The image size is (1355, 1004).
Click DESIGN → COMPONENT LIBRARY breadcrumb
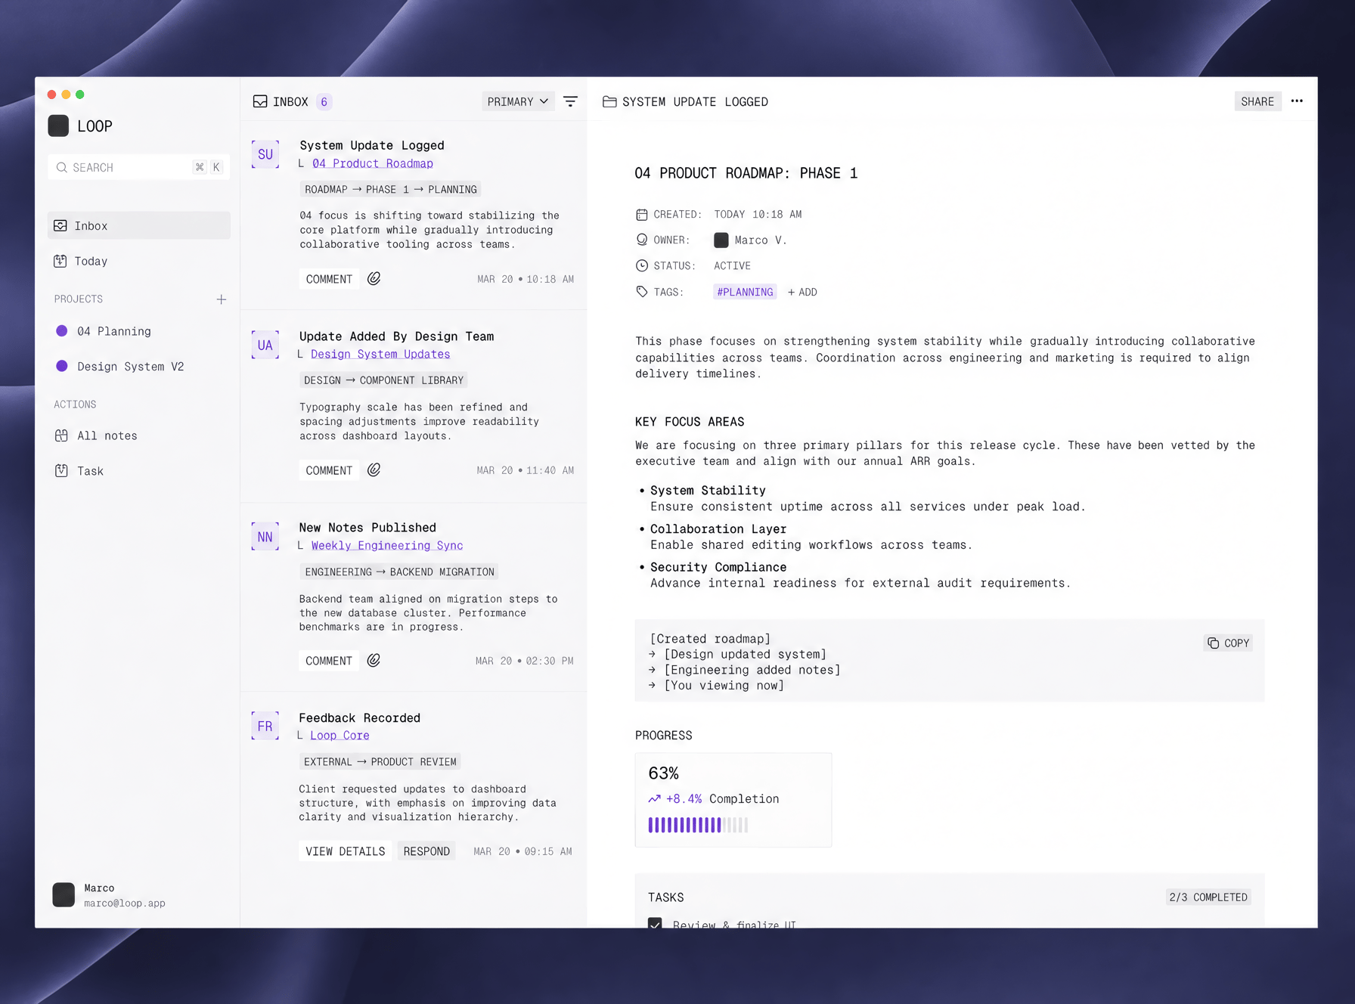click(383, 380)
